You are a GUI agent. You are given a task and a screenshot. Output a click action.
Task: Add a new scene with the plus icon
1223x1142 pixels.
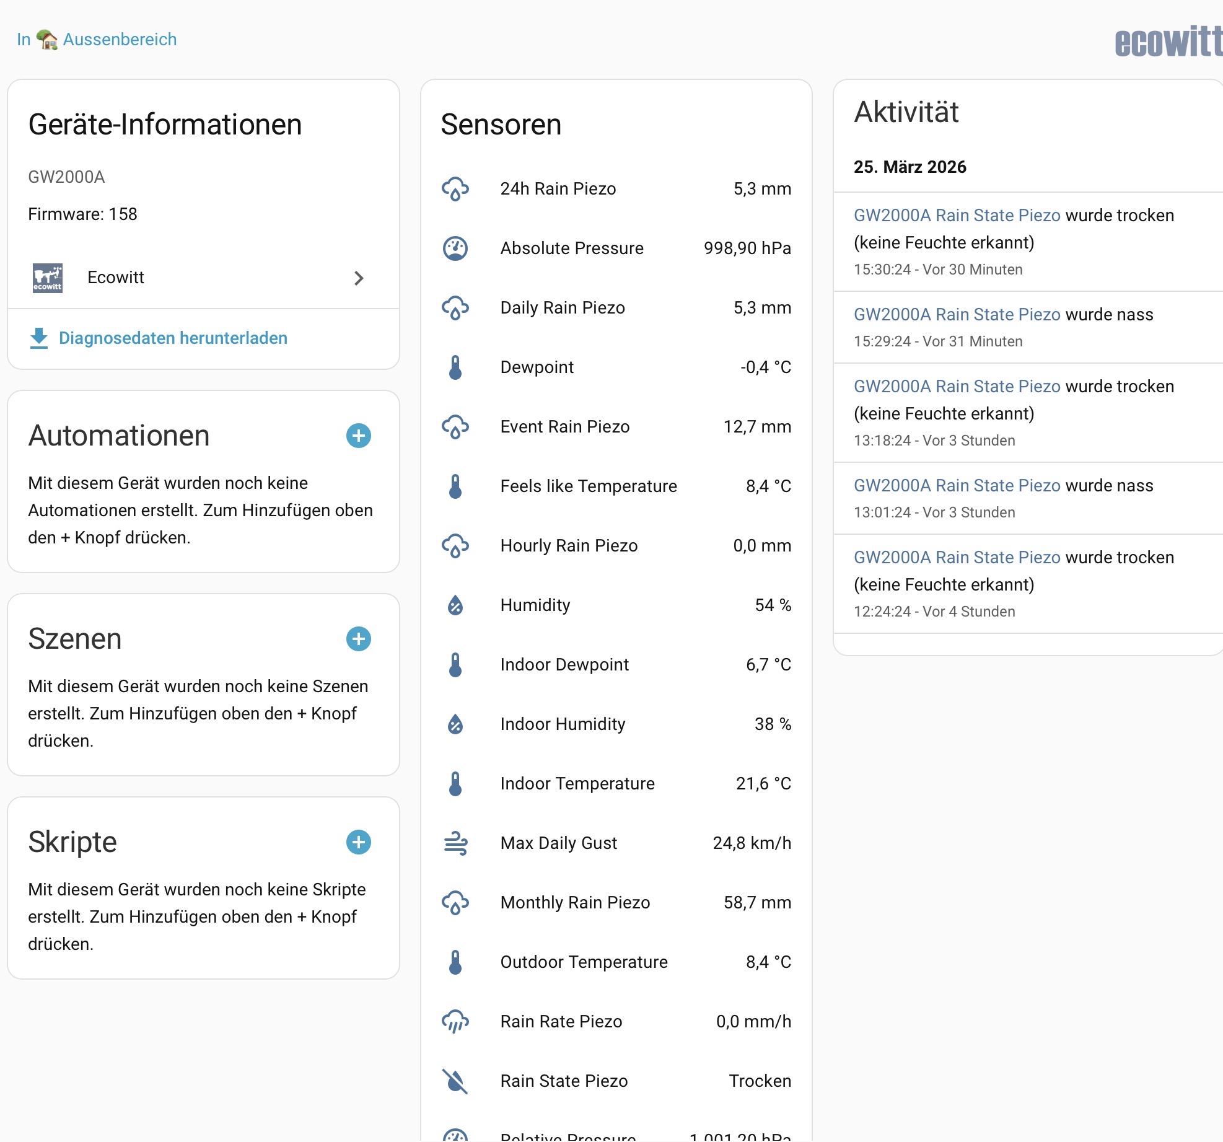(358, 639)
